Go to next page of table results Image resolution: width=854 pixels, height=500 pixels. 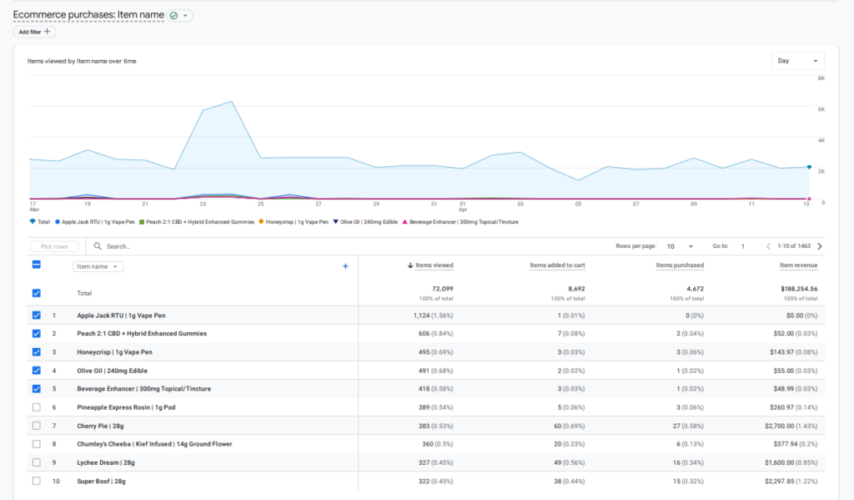pyautogui.click(x=819, y=246)
